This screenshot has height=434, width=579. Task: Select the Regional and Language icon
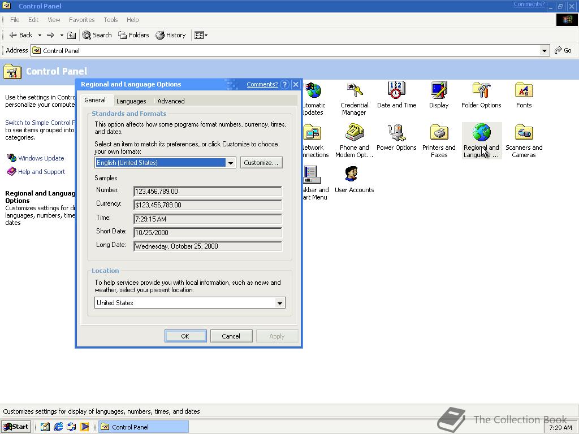coord(481,141)
